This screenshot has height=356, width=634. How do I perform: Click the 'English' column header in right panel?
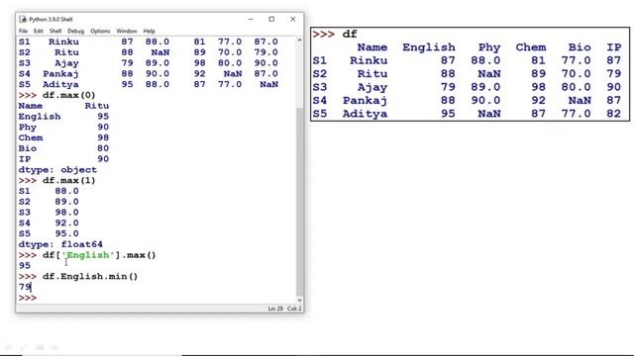click(x=429, y=47)
